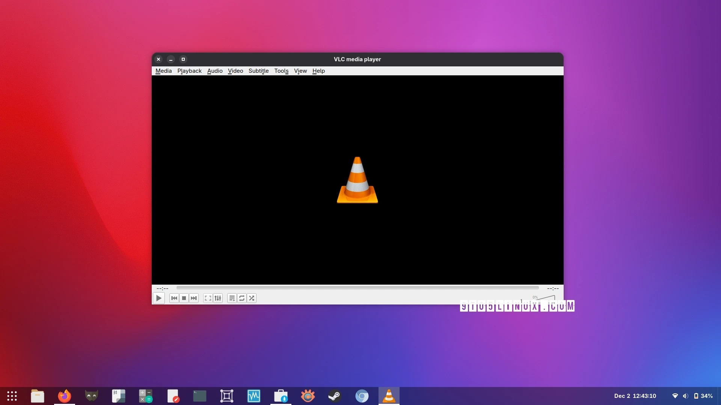This screenshot has height=405, width=721.
Task: Show the playlist view
Action: coord(232,298)
